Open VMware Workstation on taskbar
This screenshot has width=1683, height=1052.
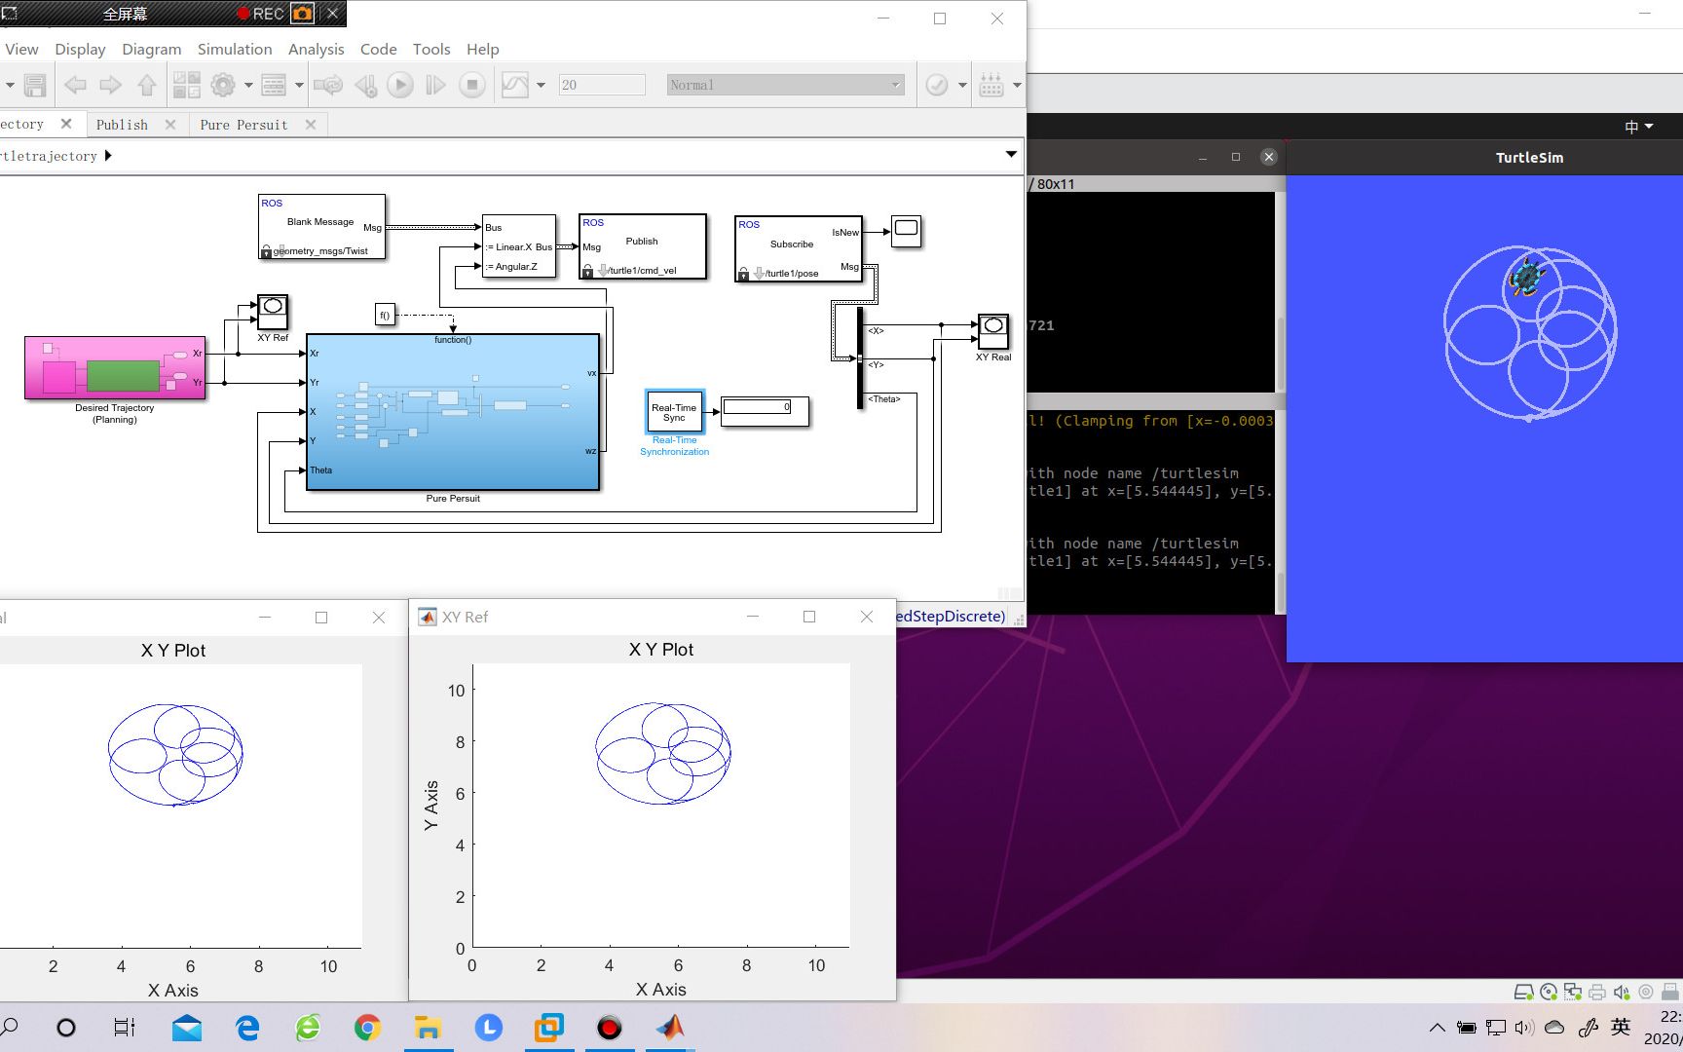[x=548, y=1028]
